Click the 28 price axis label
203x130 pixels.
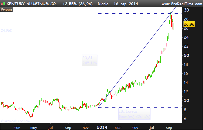point(186,19)
